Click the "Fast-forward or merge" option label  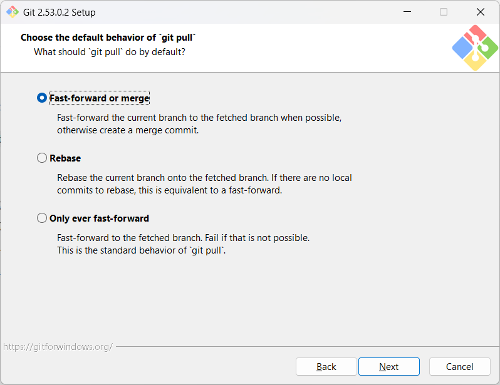(99, 98)
